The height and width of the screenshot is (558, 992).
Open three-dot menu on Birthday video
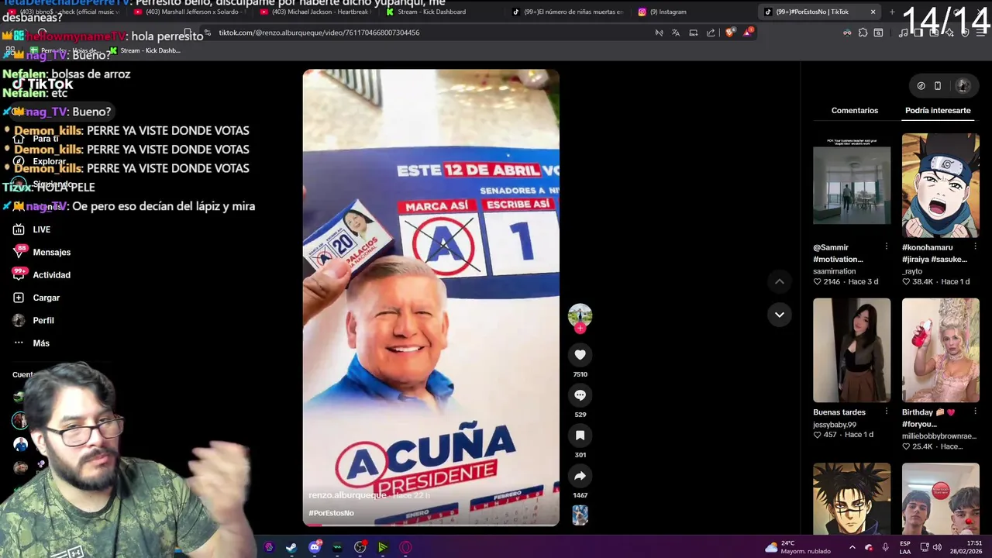[975, 412]
